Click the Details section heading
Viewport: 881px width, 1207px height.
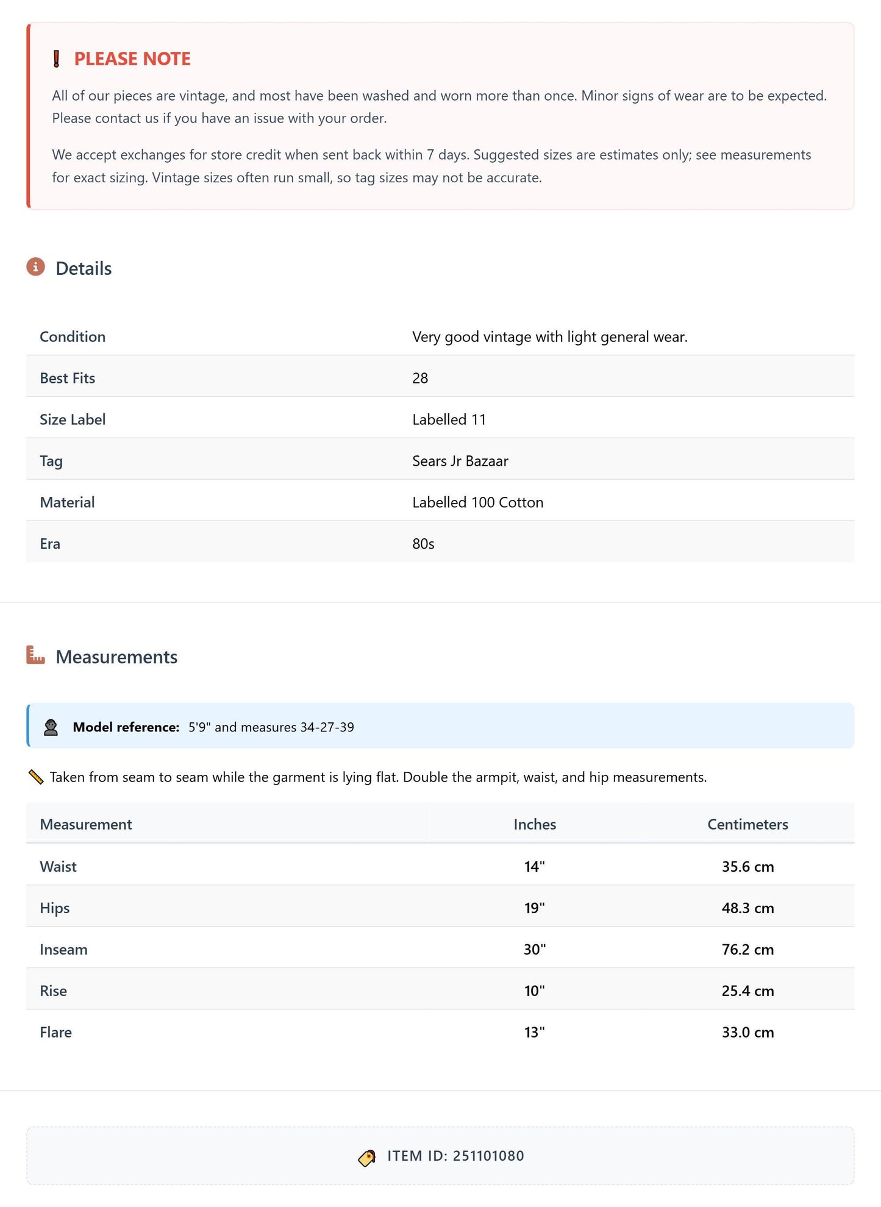[x=84, y=268]
